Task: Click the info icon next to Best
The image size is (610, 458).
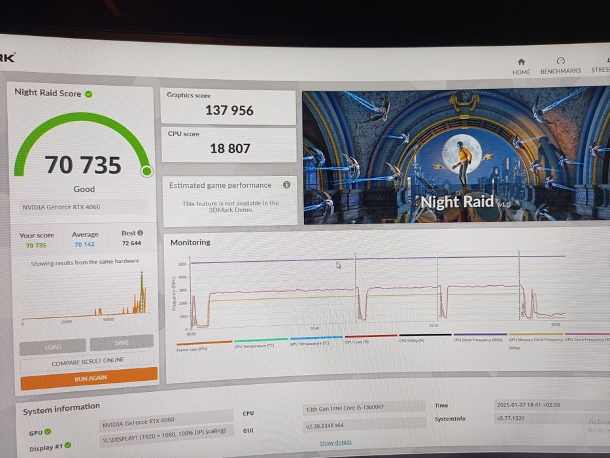Action: (x=141, y=233)
